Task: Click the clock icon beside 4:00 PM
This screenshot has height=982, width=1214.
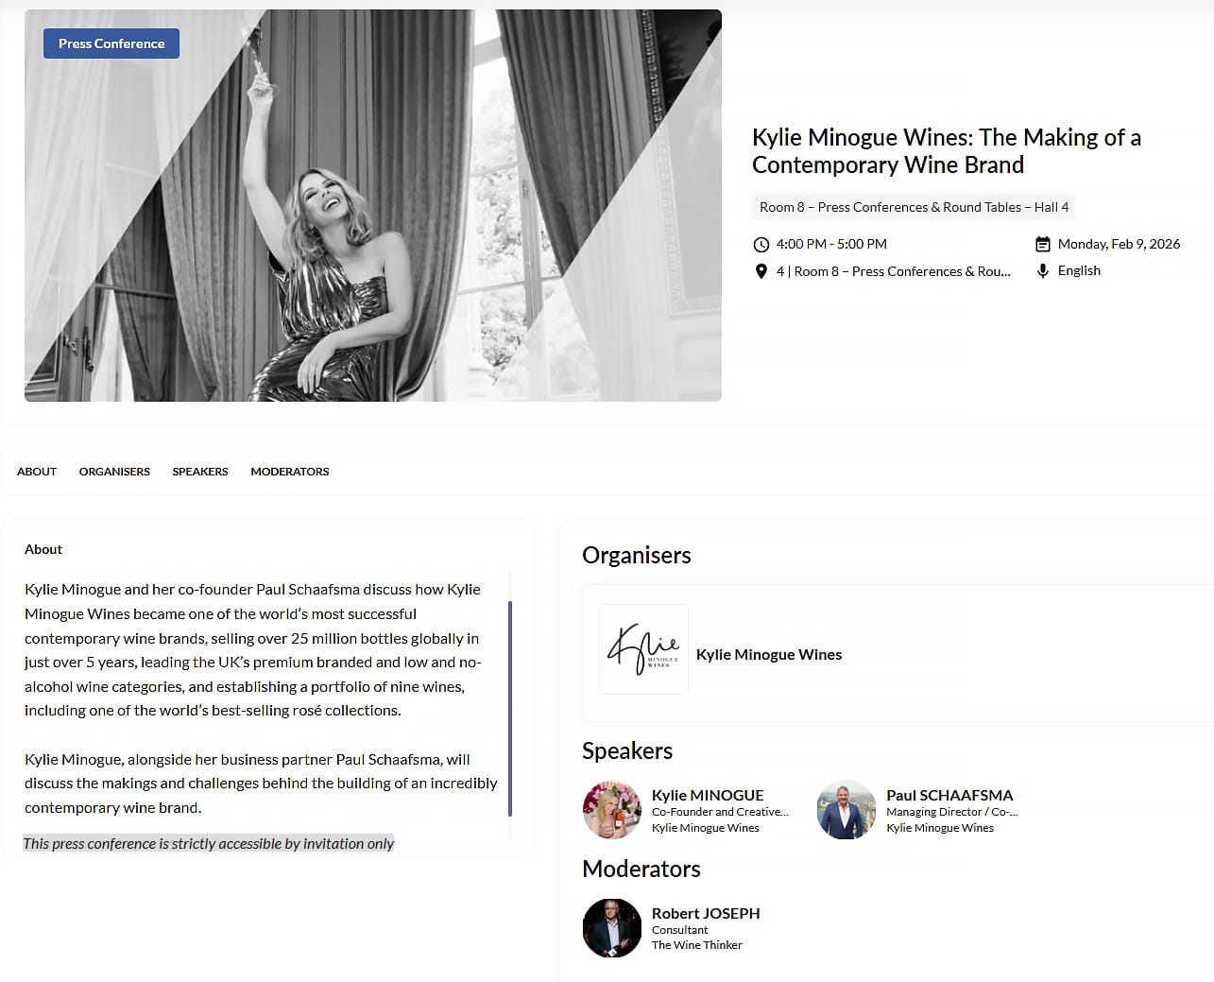Action: pyautogui.click(x=761, y=244)
